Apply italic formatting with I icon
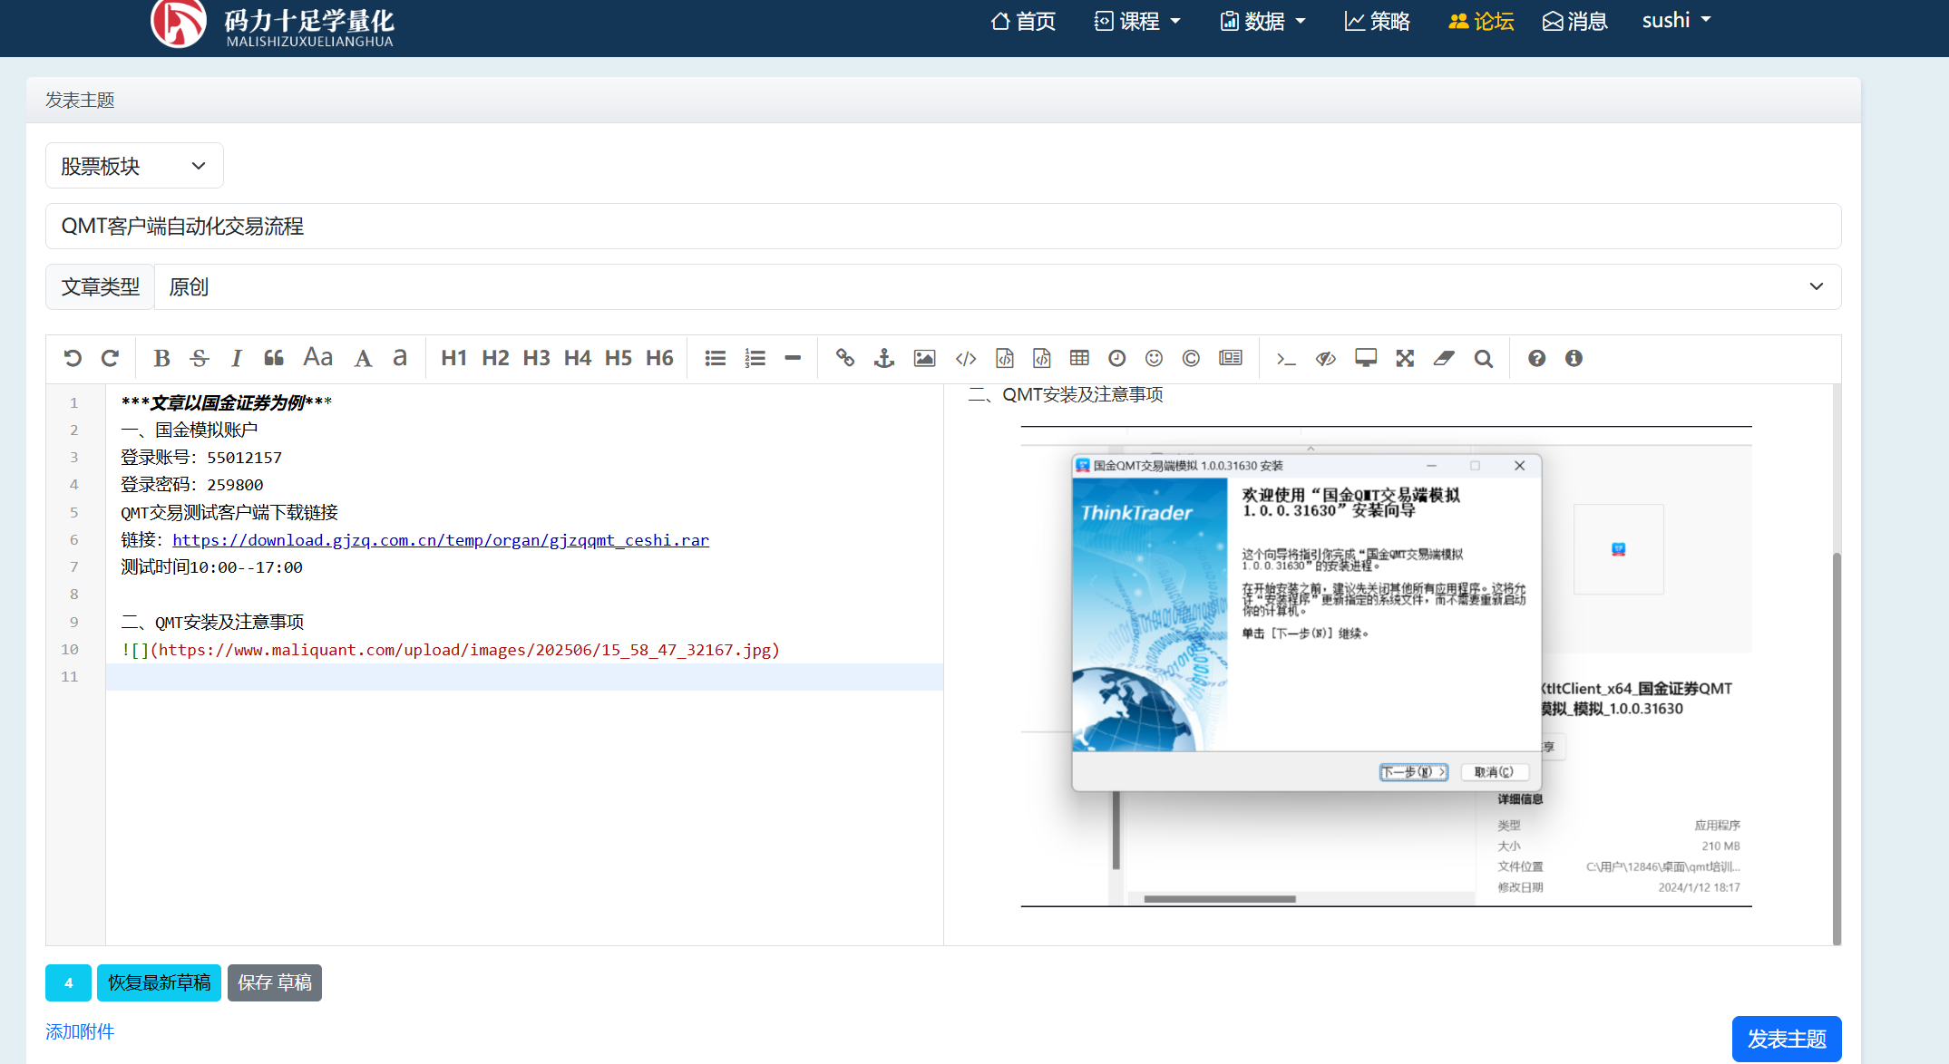Screen dimensions: 1949x1064 [x=237, y=358]
